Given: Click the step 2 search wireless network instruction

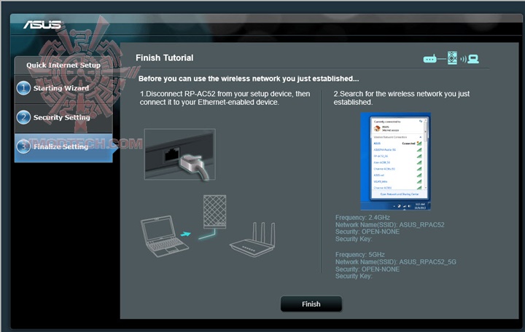Looking at the screenshot, I should click(402, 98).
